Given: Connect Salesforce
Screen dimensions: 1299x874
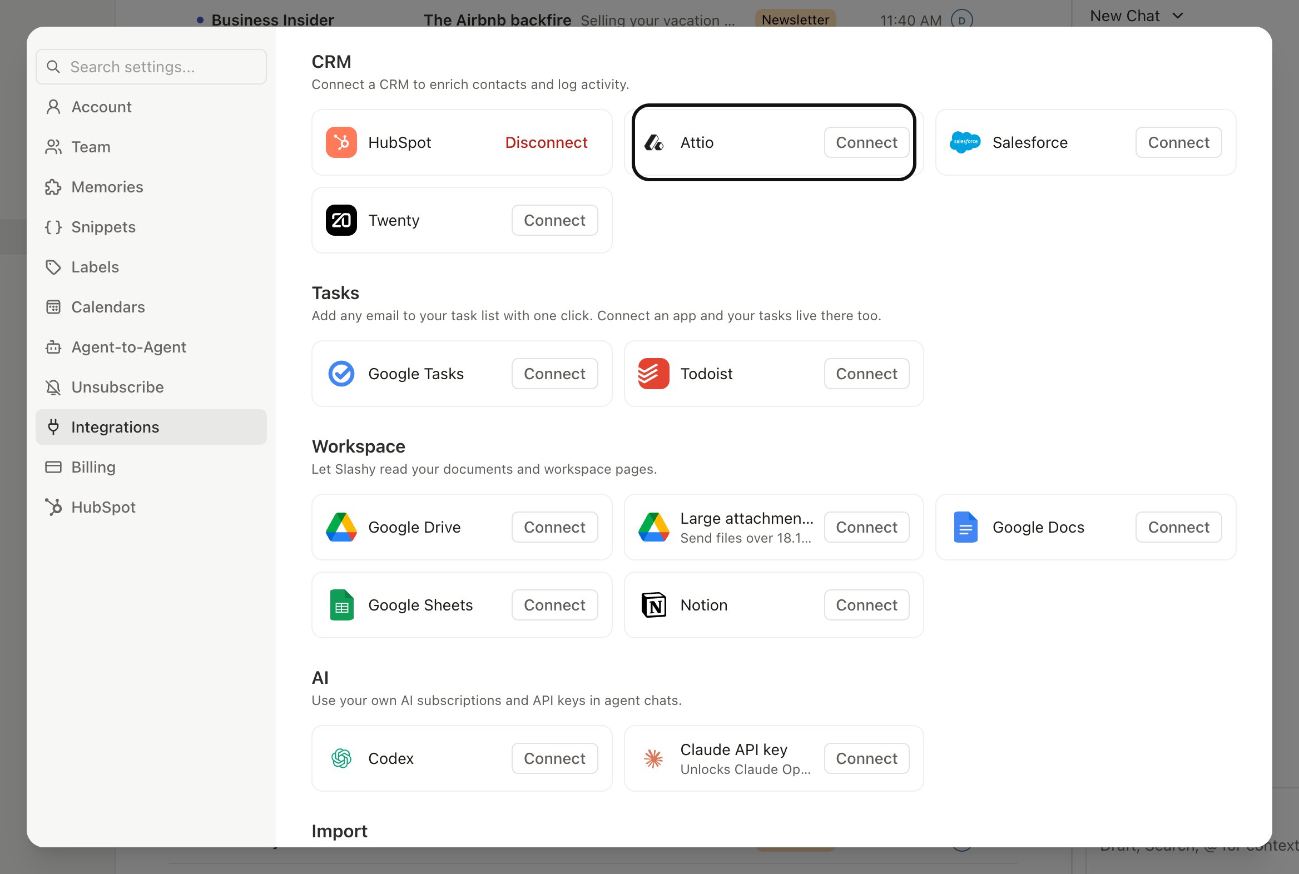Looking at the screenshot, I should [x=1178, y=142].
